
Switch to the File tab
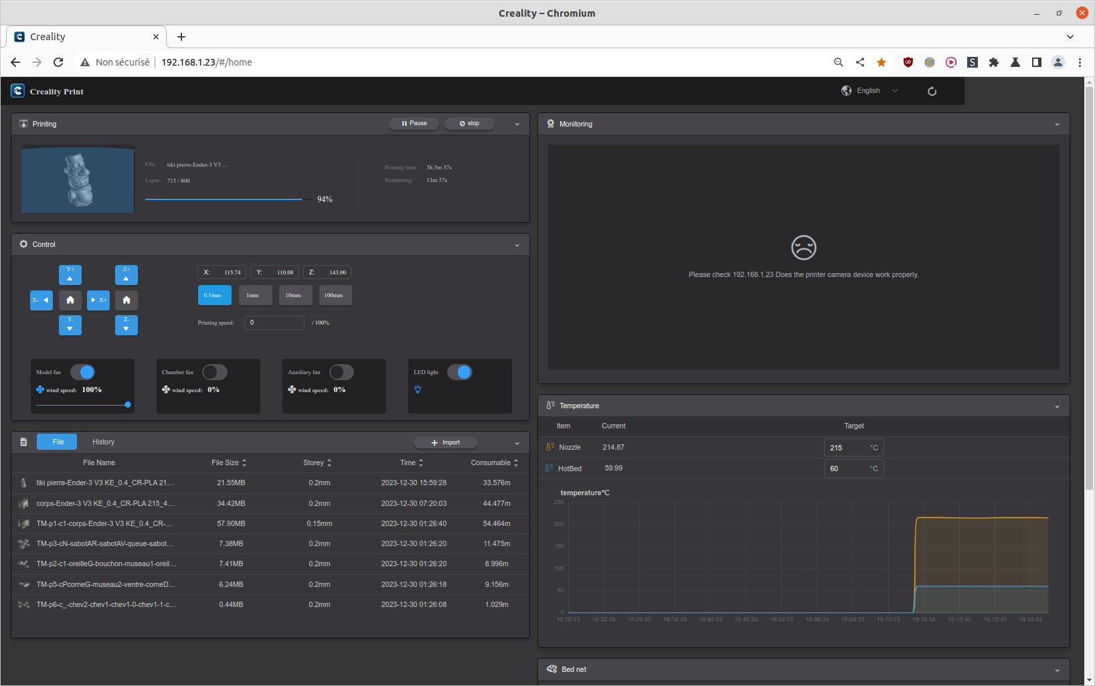pyautogui.click(x=58, y=442)
